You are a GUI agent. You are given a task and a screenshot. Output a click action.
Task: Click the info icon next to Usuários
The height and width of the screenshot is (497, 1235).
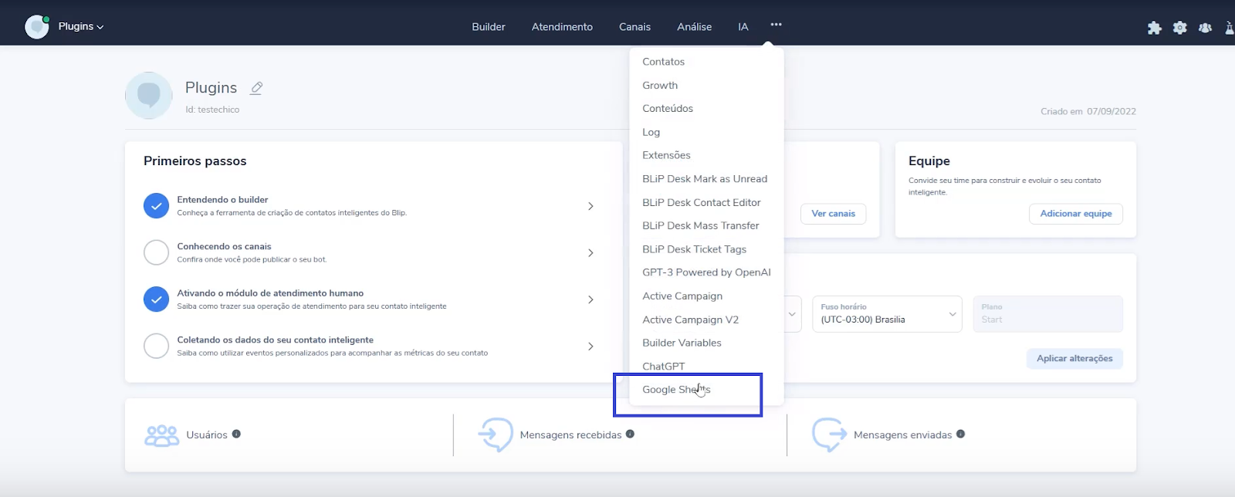coord(236,434)
